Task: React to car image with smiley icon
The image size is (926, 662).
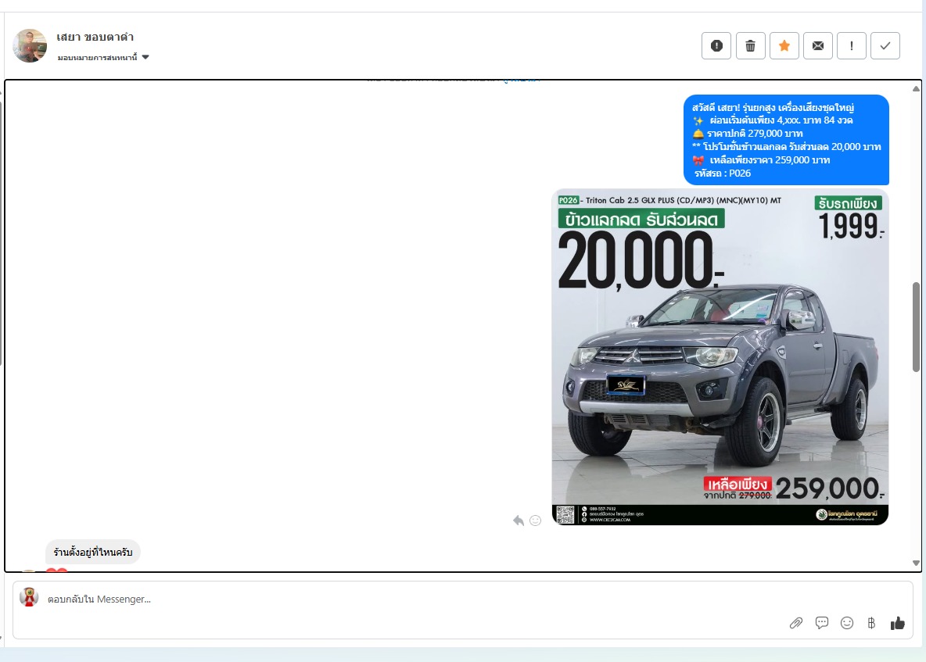Action: [x=536, y=521]
